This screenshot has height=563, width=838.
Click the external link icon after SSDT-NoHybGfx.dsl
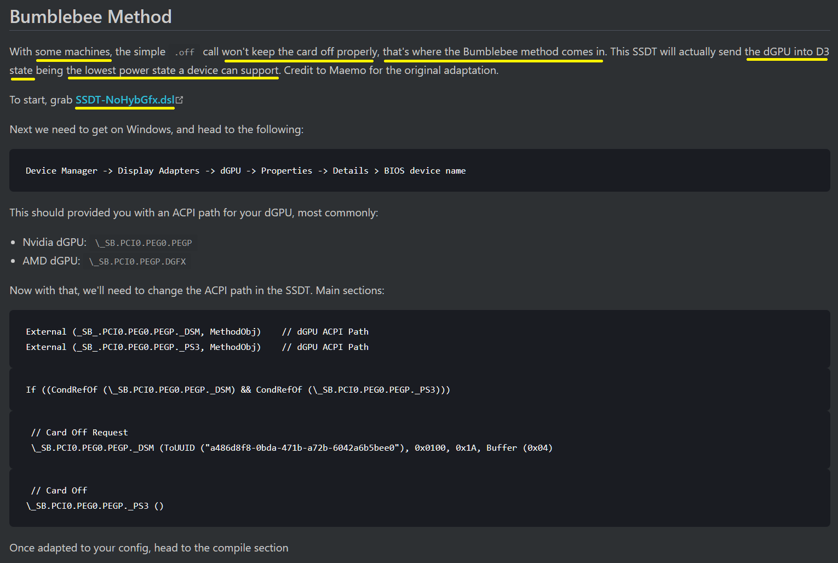pyautogui.click(x=180, y=100)
